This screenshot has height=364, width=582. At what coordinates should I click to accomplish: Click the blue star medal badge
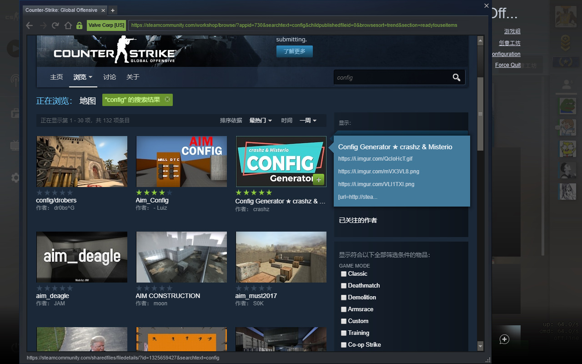[566, 62]
